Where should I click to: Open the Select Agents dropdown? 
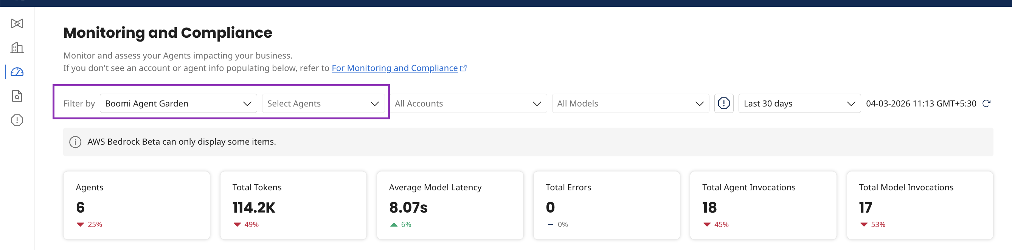pos(323,103)
